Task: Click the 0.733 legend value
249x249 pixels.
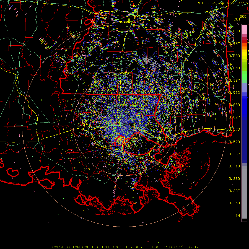Action: 234,93
